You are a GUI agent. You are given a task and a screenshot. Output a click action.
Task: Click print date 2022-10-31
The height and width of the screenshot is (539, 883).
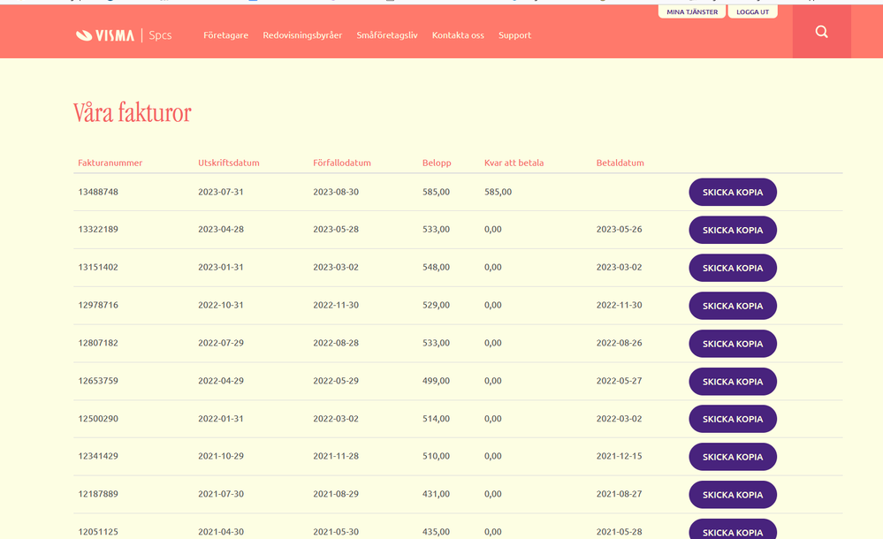(221, 305)
